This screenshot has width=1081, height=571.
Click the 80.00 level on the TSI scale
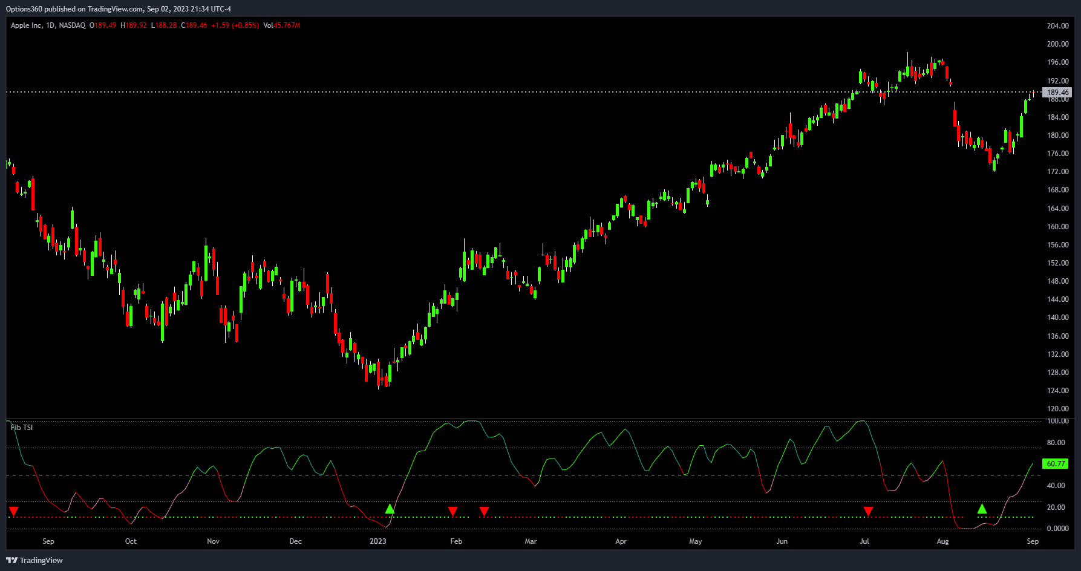[1056, 443]
